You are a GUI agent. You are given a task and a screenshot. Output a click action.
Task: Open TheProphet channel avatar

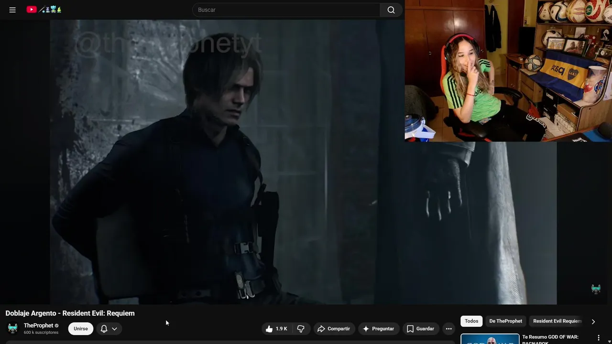(13, 329)
